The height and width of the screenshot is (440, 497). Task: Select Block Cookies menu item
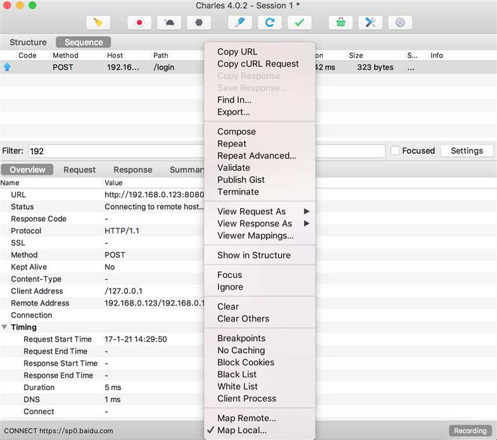pos(260,363)
